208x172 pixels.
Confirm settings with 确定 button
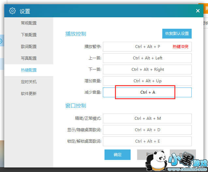click(x=118, y=155)
